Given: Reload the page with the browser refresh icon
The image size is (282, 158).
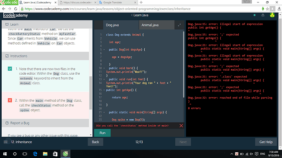Looking at the screenshot, I should click(16, 9).
